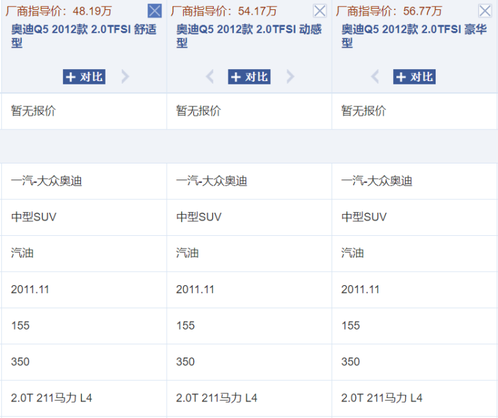
Task: Click 一汽-大众奥迪 in the 舒适型 column
Action: [x=46, y=181]
